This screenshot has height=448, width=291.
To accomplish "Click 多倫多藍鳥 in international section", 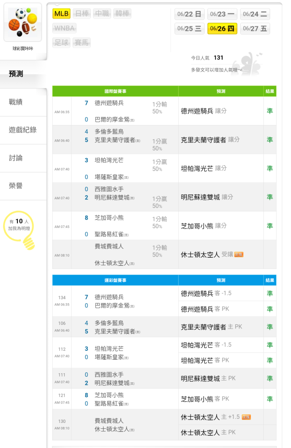I will coord(109,131).
